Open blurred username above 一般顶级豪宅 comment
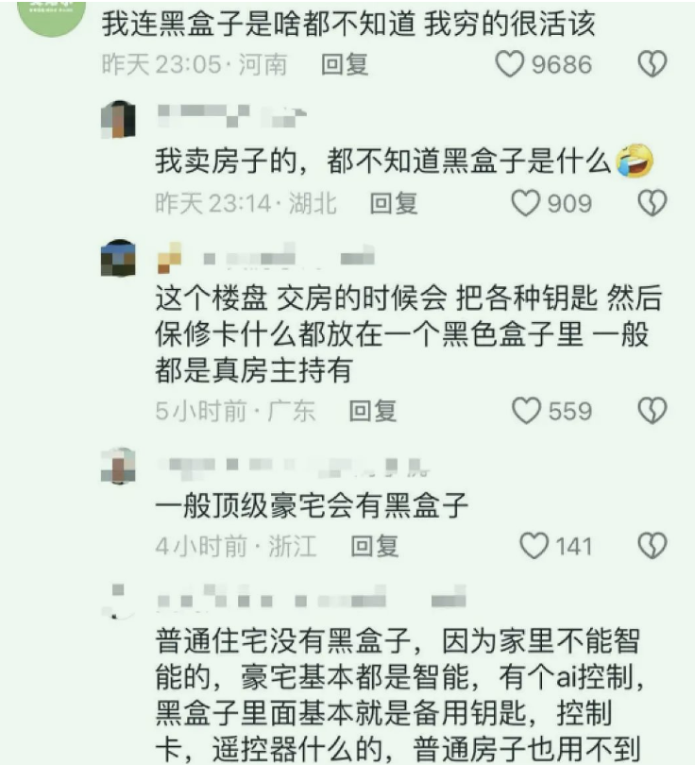Screen dimensions: 695x765 [x=293, y=467]
